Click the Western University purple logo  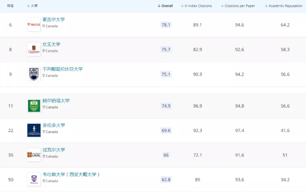[34, 179]
